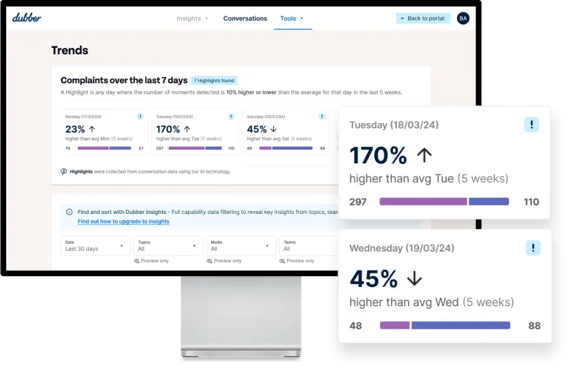Viewport: 570px width, 369px height.
Task: Click alert icon on Monday (17/03/24) card
Action: point(140,117)
